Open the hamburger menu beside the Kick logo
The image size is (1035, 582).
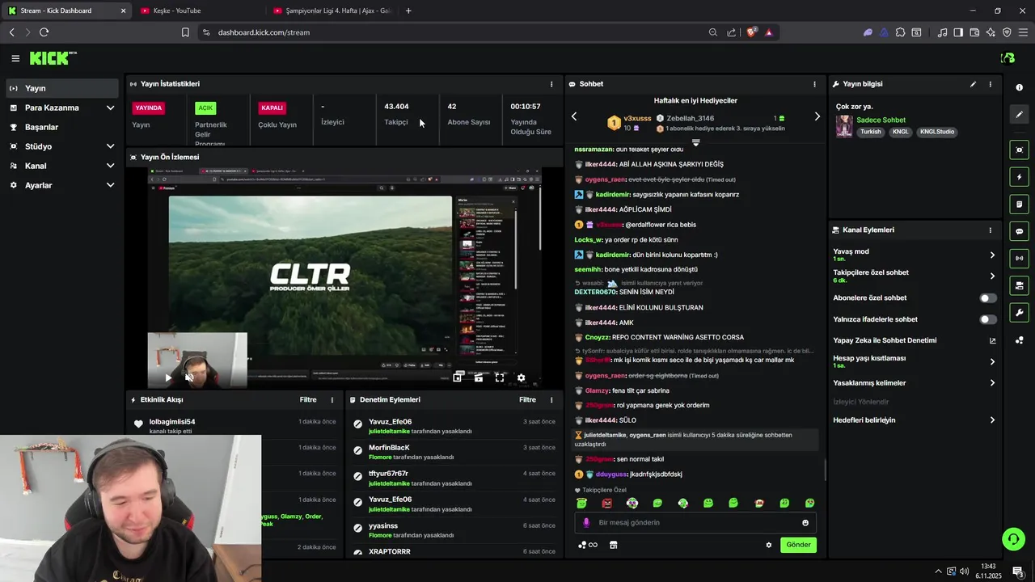click(x=15, y=58)
